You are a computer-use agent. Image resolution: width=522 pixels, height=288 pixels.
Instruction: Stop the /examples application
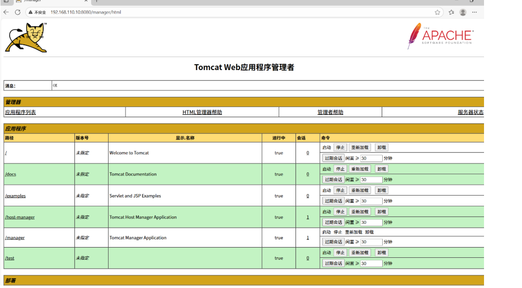click(340, 190)
